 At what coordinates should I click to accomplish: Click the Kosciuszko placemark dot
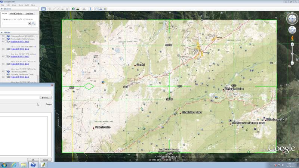[94, 128]
